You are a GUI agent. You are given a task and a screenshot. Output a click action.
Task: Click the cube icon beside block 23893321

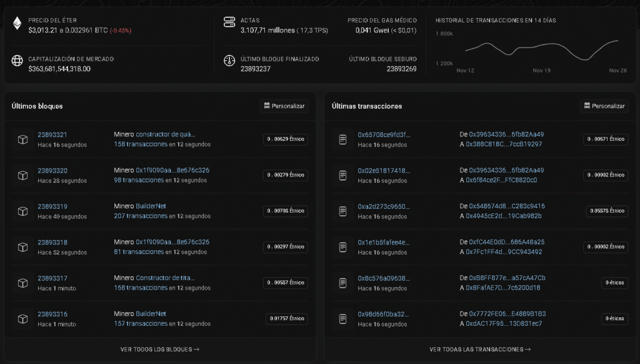coord(23,139)
